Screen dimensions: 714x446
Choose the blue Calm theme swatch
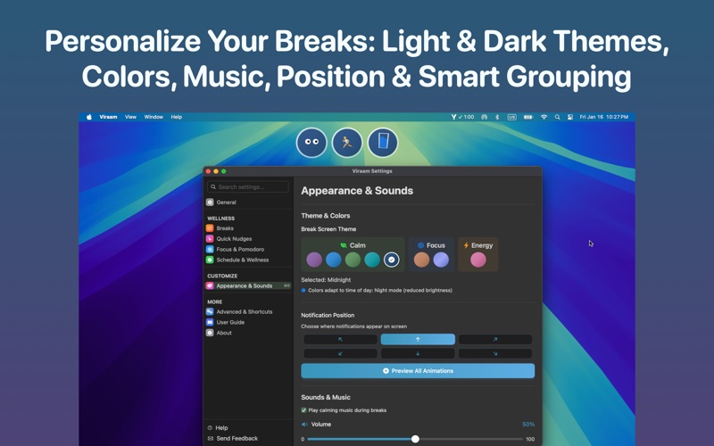333,260
